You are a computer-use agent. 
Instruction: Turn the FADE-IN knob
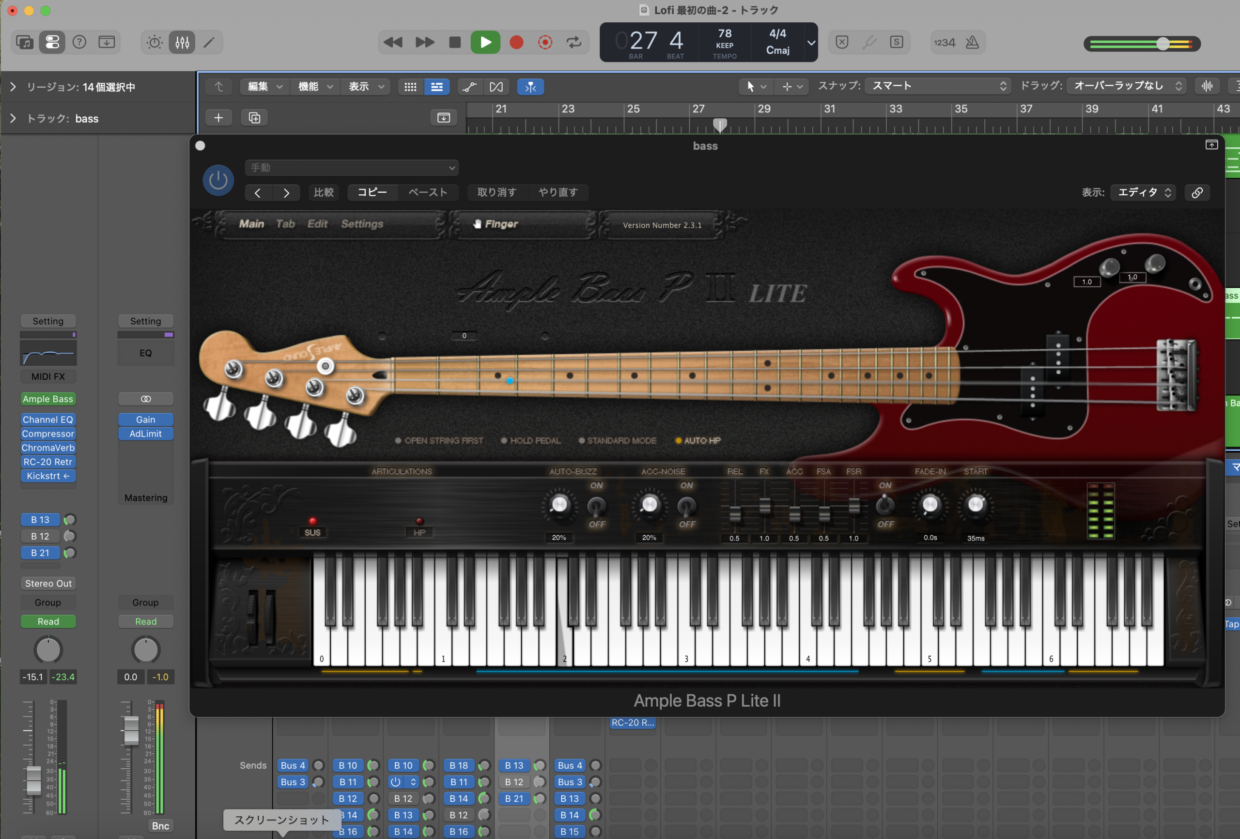[x=930, y=505]
